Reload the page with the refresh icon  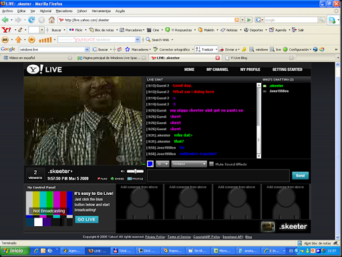31,20
